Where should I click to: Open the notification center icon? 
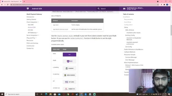click(x=169, y=94)
